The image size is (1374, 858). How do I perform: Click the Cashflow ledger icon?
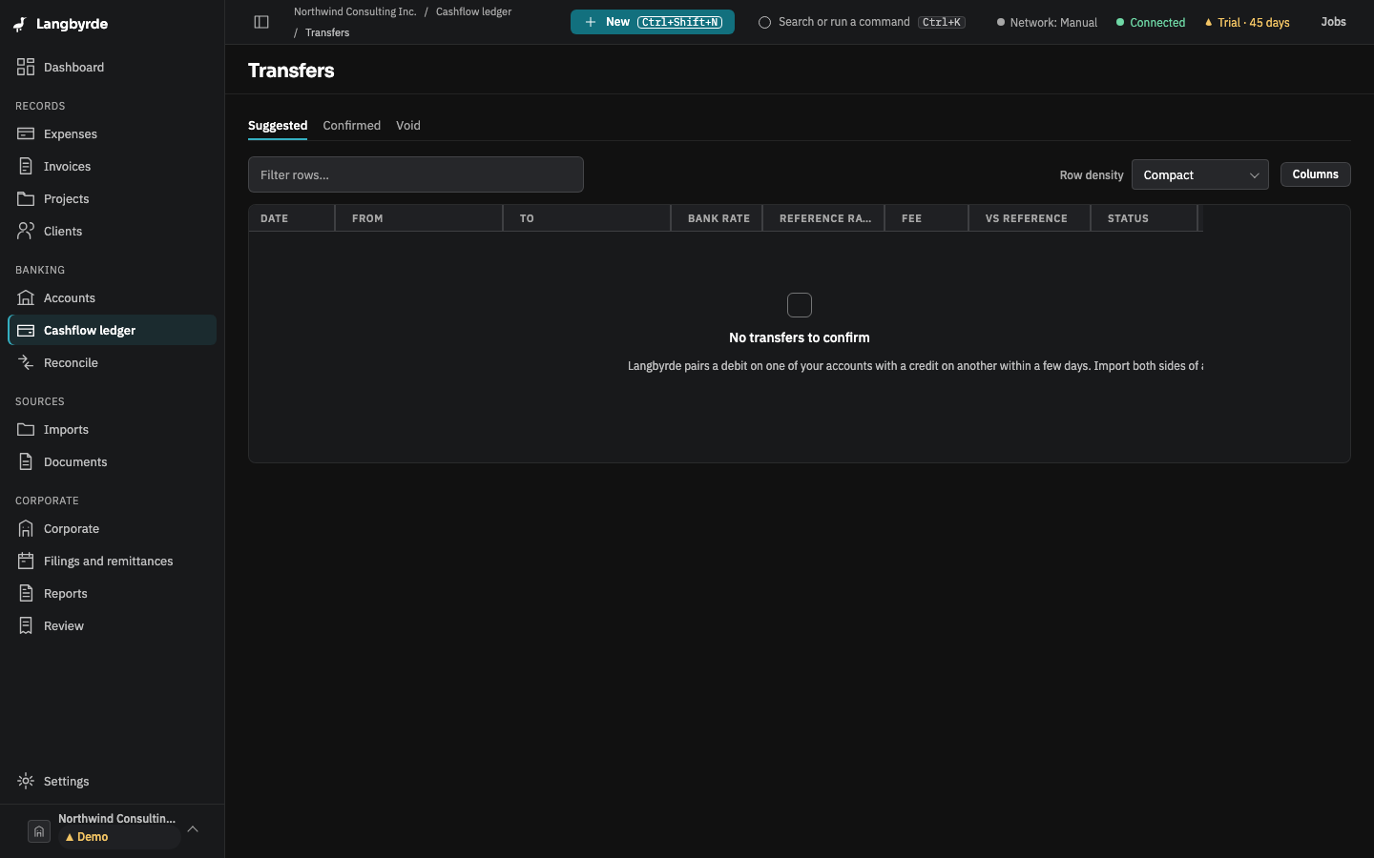26,330
